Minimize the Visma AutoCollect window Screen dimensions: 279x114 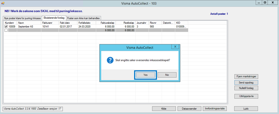coord(259,3)
